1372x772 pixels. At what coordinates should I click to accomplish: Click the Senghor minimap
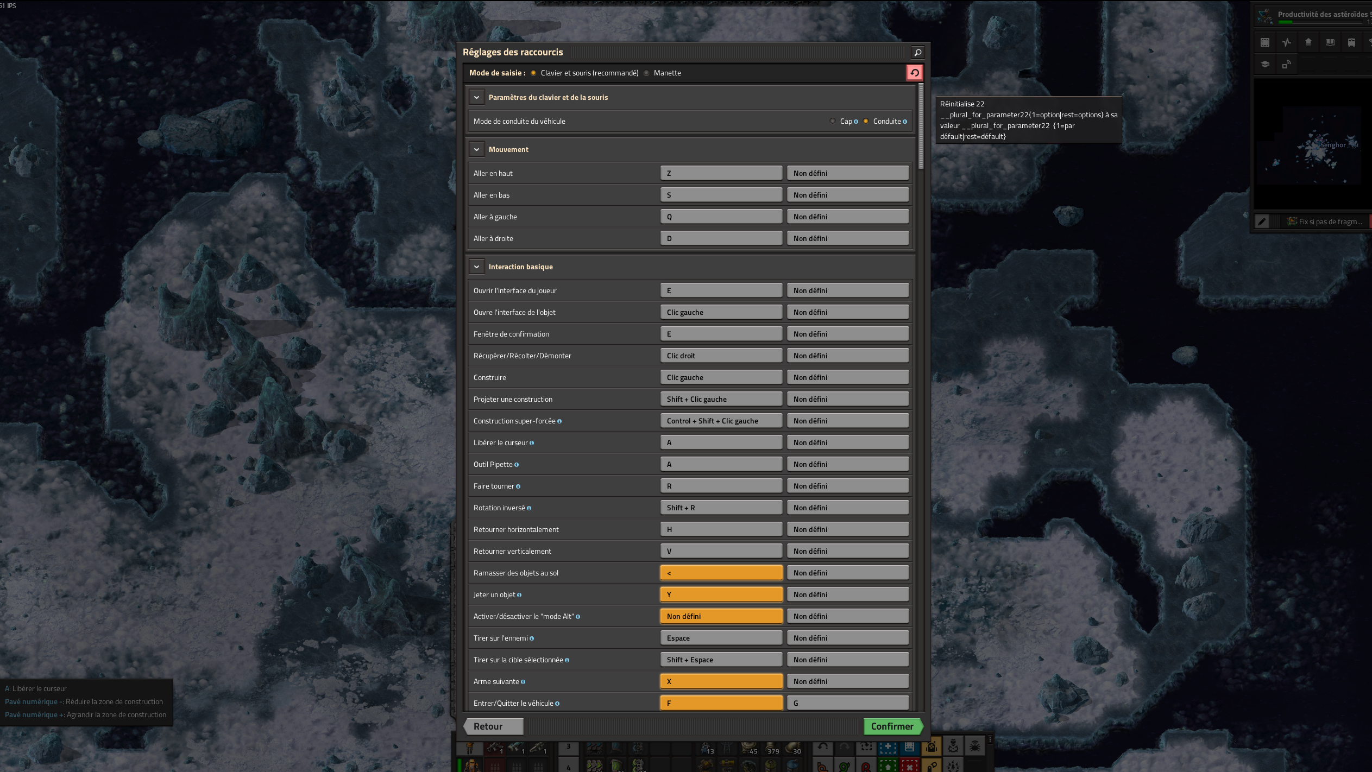tap(1312, 144)
